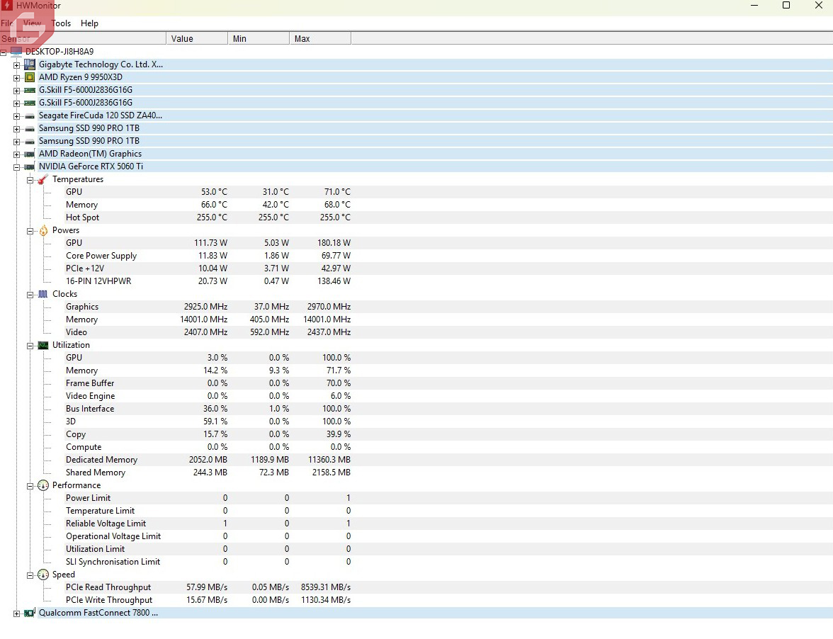Screen dimensions: 833x639
Task: Click the Utilization chart icon
Action: (43, 345)
